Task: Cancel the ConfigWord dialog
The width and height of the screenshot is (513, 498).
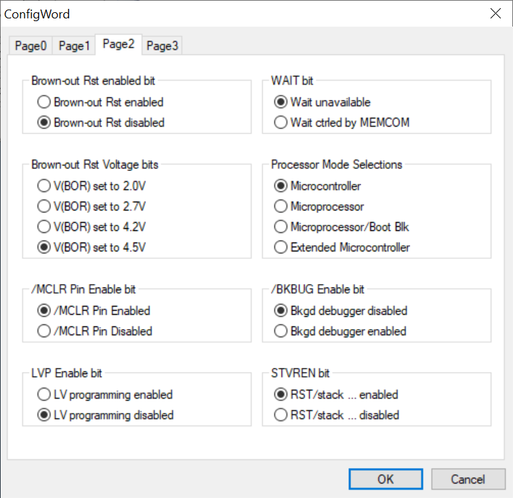Action: 468,479
